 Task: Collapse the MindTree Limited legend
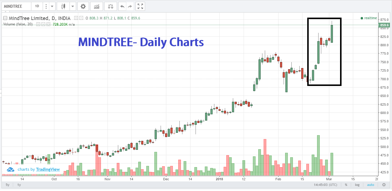[5, 18]
